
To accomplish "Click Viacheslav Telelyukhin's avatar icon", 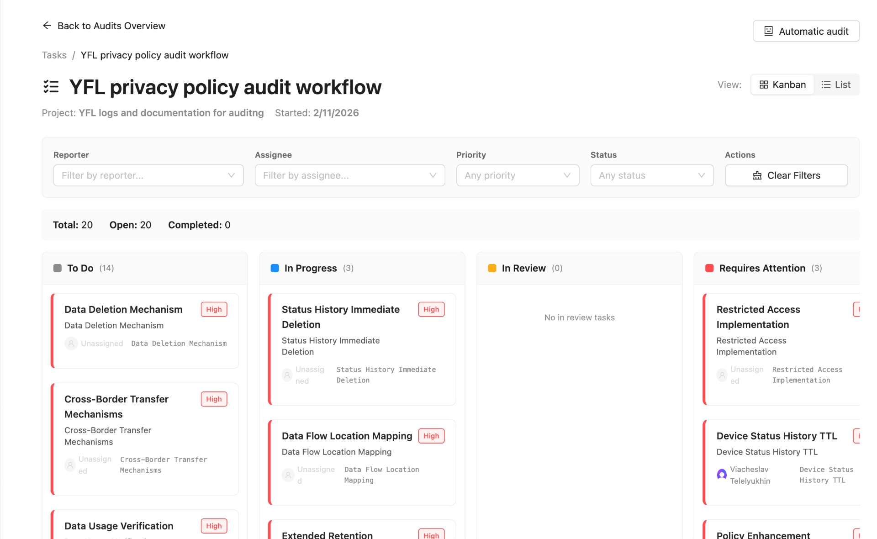I will (x=722, y=474).
